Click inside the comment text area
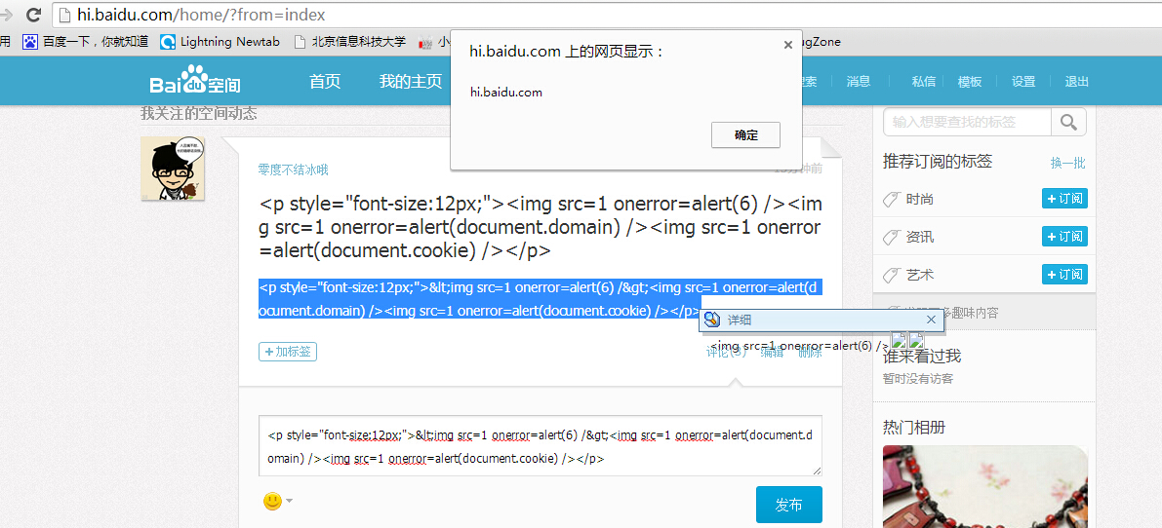1162x528 pixels. [x=541, y=446]
